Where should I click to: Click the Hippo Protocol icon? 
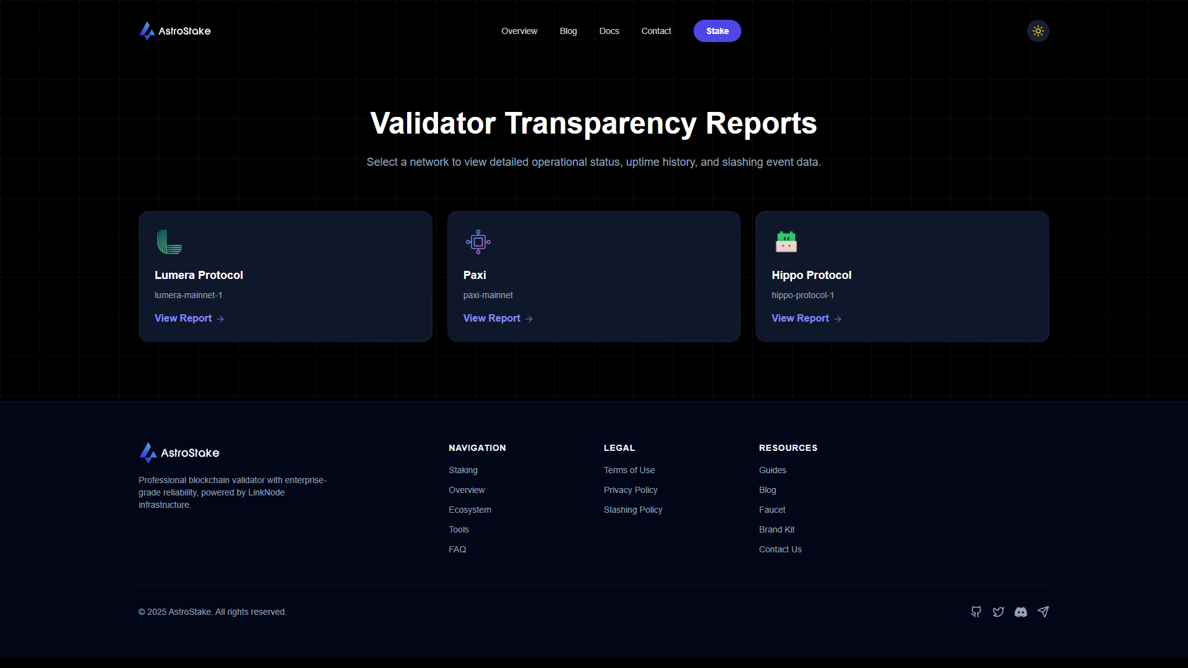(x=786, y=242)
